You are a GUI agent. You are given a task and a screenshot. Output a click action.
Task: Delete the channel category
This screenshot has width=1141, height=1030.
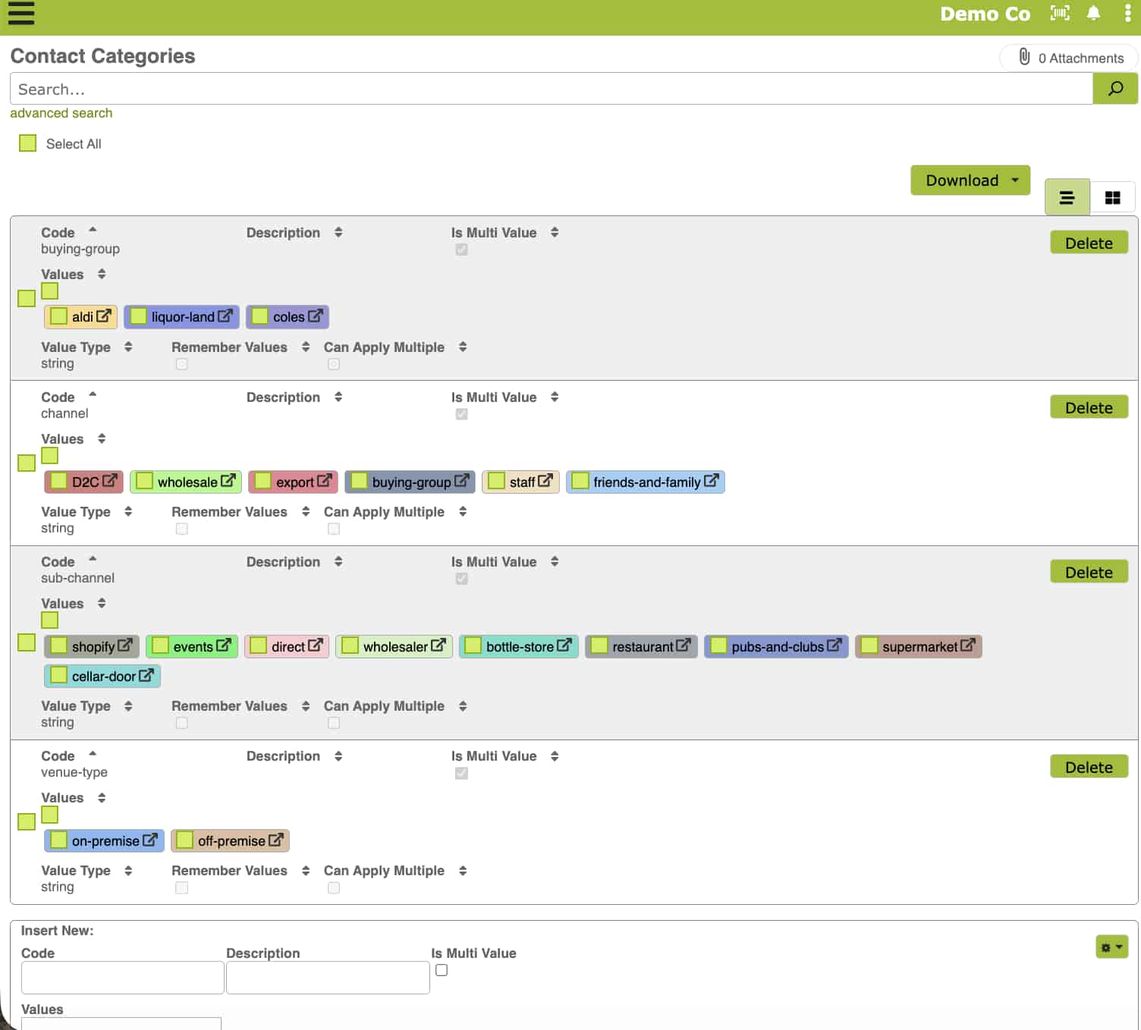(1088, 408)
